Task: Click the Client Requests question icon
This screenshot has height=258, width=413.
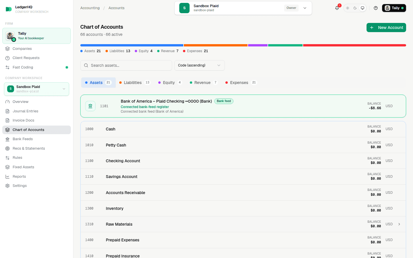Action: pyautogui.click(x=7, y=58)
